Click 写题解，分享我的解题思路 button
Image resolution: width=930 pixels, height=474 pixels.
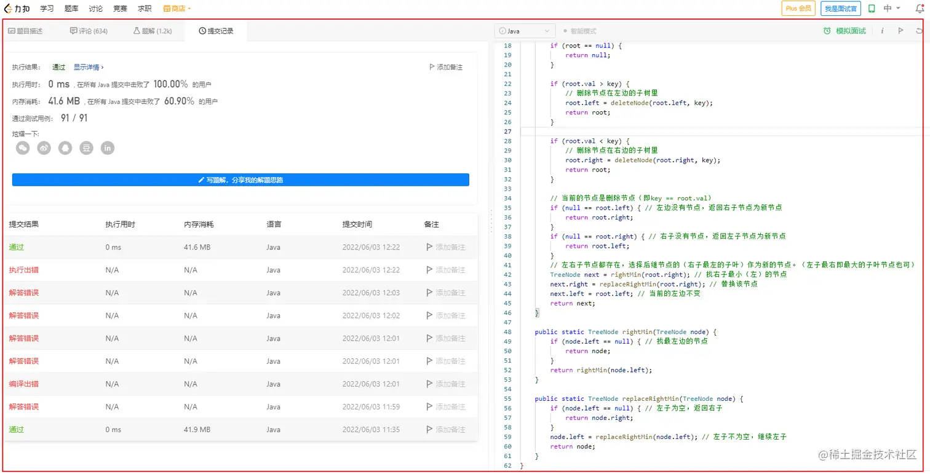click(x=240, y=180)
